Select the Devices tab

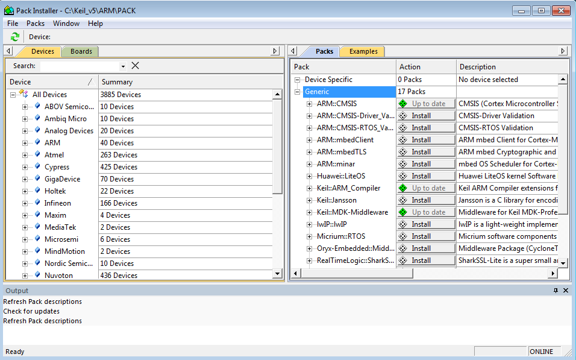pyautogui.click(x=42, y=51)
